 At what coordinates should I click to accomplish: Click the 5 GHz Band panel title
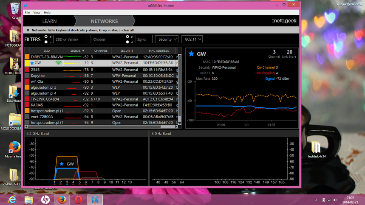click(161, 134)
